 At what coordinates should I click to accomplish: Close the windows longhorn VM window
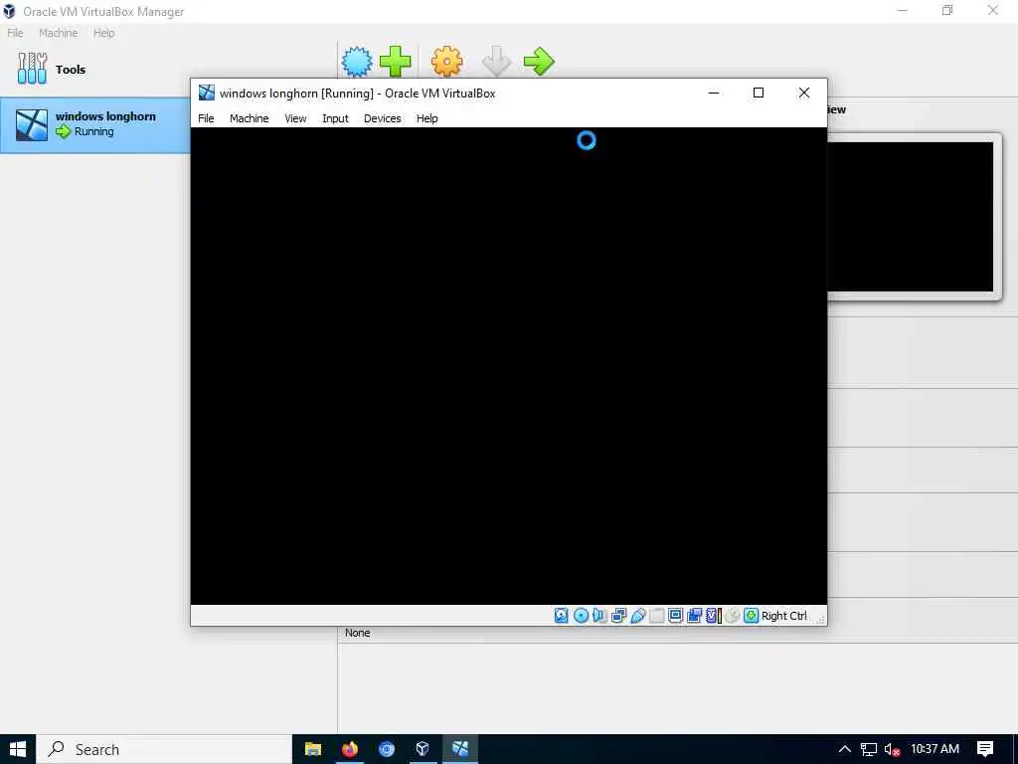[x=803, y=93]
